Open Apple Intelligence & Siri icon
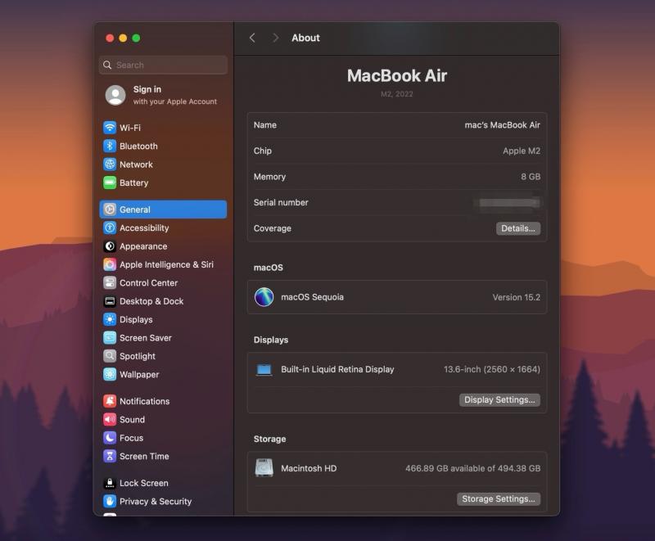The image size is (655, 541). 110,265
